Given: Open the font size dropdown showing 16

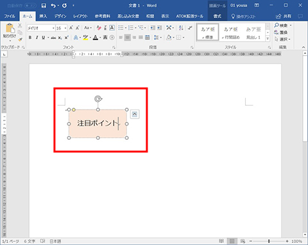Looking at the screenshot, I should tap(65, 28).
